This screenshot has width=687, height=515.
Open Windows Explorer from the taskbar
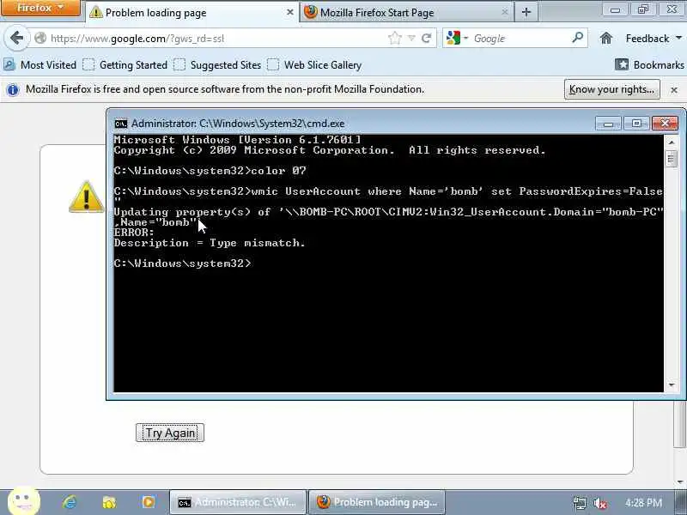point(109,502)
